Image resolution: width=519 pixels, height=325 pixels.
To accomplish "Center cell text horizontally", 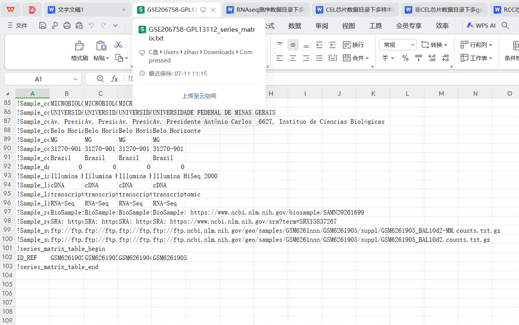I will click(293, 58).
